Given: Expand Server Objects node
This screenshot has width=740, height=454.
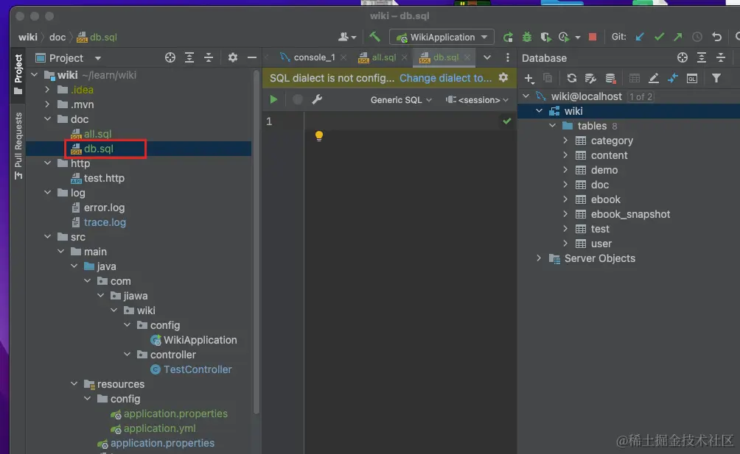Looking at the screenshot, I should pyautogui.click(x=539, y=258).
